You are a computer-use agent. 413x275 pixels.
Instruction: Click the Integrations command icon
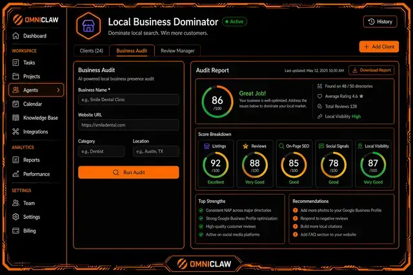tap(15, 131)
